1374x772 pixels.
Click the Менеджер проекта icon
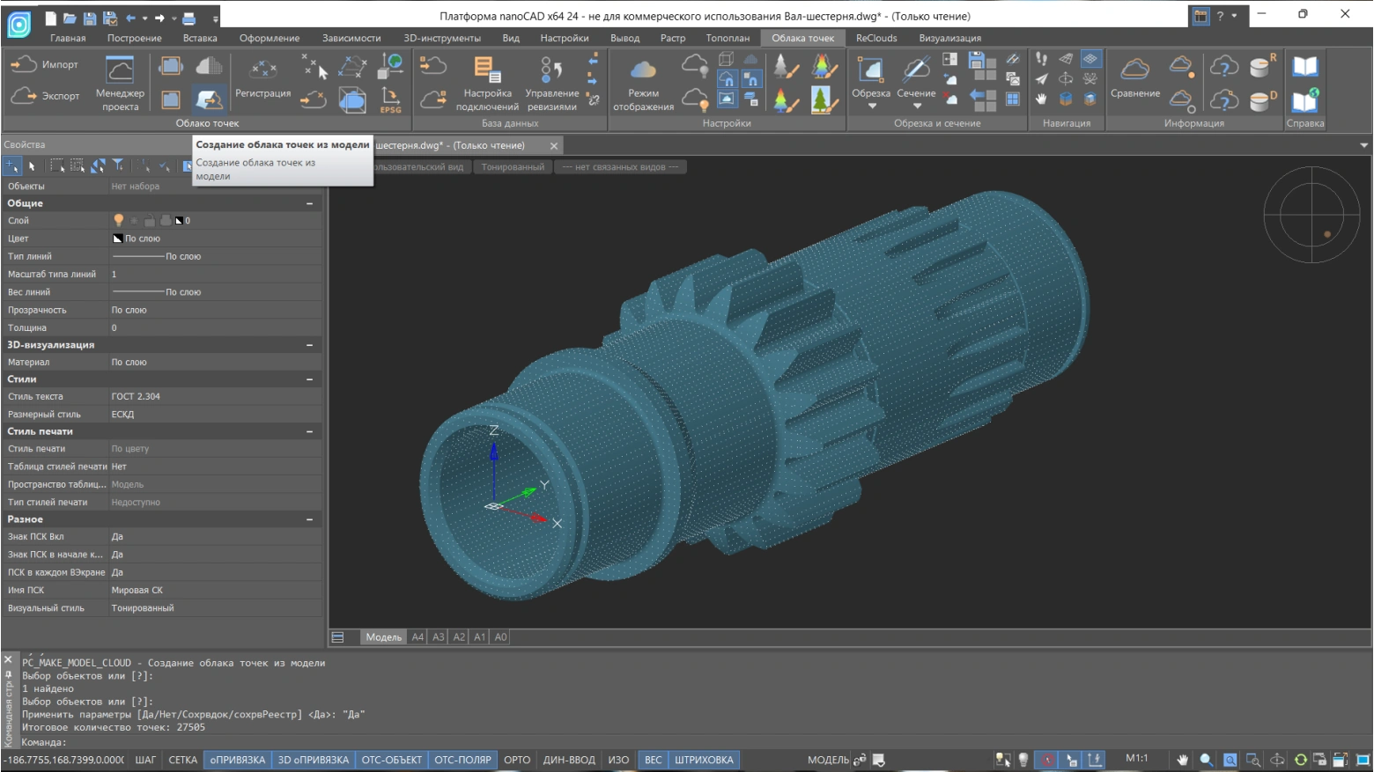tap(120, 70)
